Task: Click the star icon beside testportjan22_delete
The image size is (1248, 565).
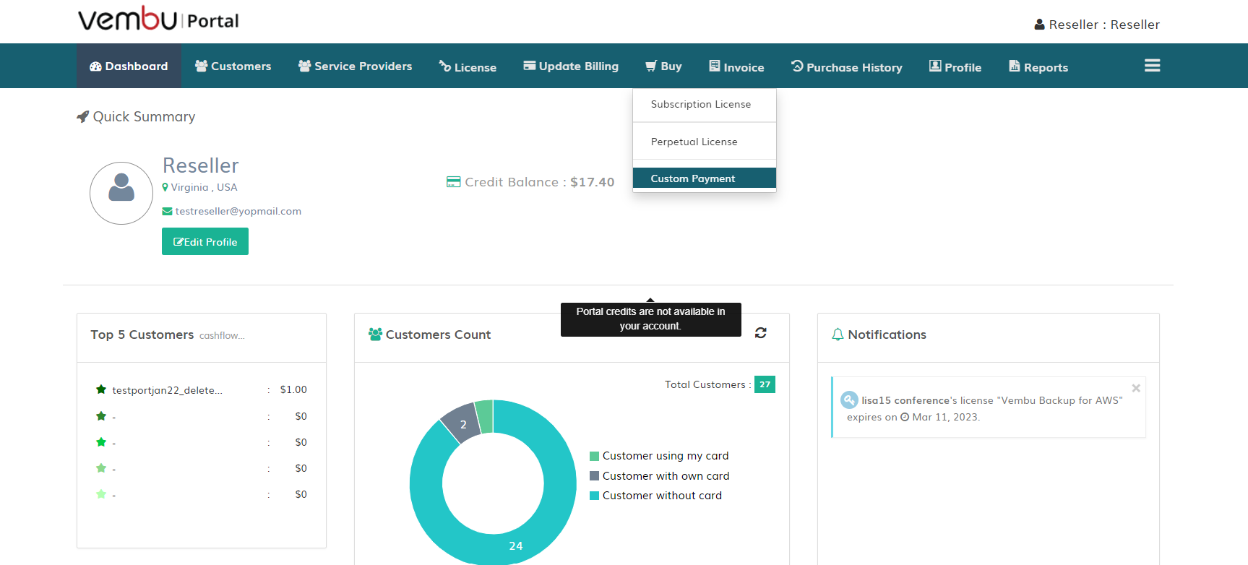Action: 101,389
